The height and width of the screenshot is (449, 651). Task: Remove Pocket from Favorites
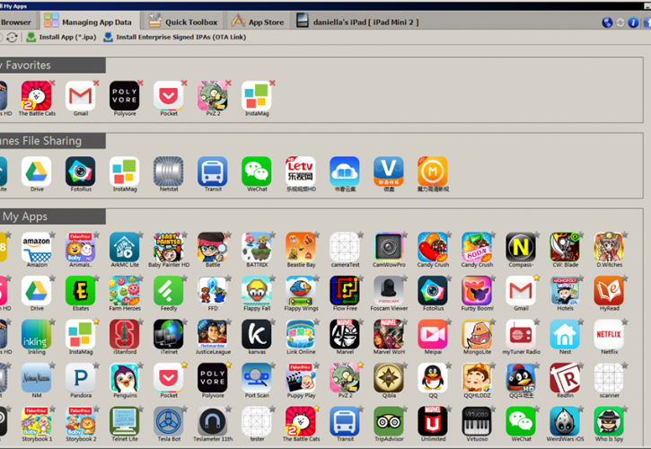tap(184, 83)
